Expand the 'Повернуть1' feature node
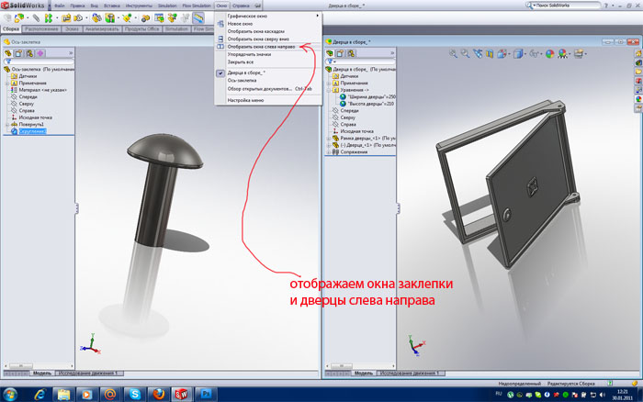The width and height of the screenshot is (643, 402). [x=7, y=124]
